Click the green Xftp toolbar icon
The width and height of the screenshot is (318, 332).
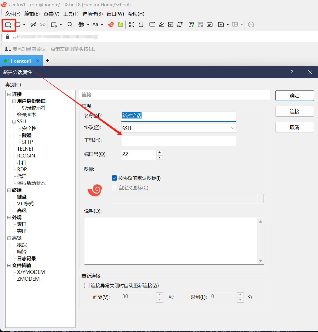click(x=120, y=24)
